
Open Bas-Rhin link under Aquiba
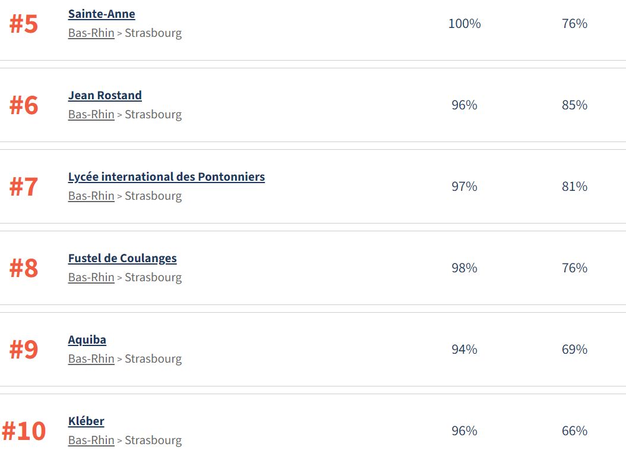click(x=91, y=359)
